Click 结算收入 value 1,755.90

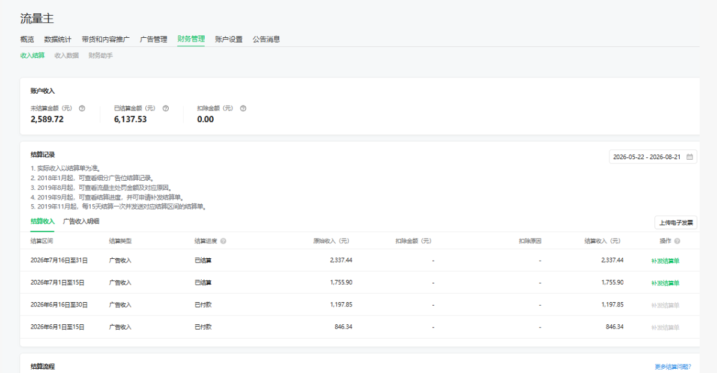613,282
